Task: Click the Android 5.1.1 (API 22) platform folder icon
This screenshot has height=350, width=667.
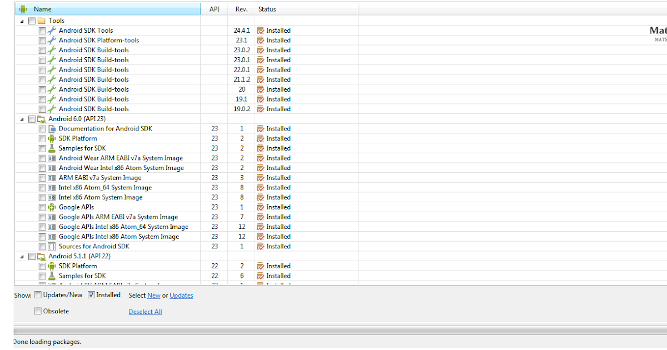Action: [x=41, y=256]
